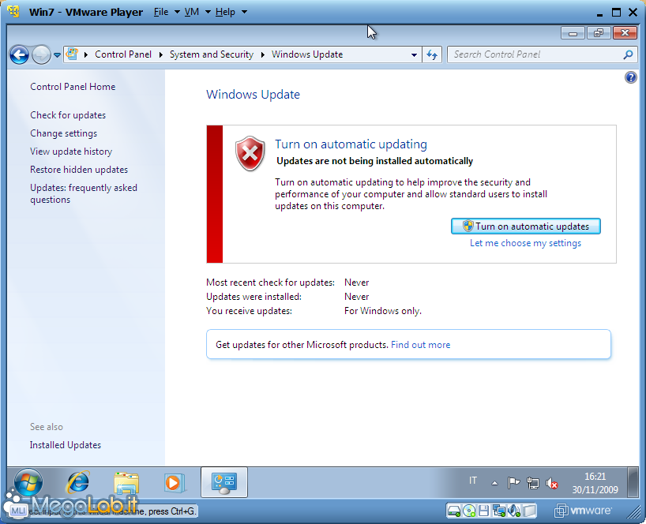Viewport: 646px width, 524px height.
Task: Open Updates: frequently asked questions
Action: coord(84,193)
